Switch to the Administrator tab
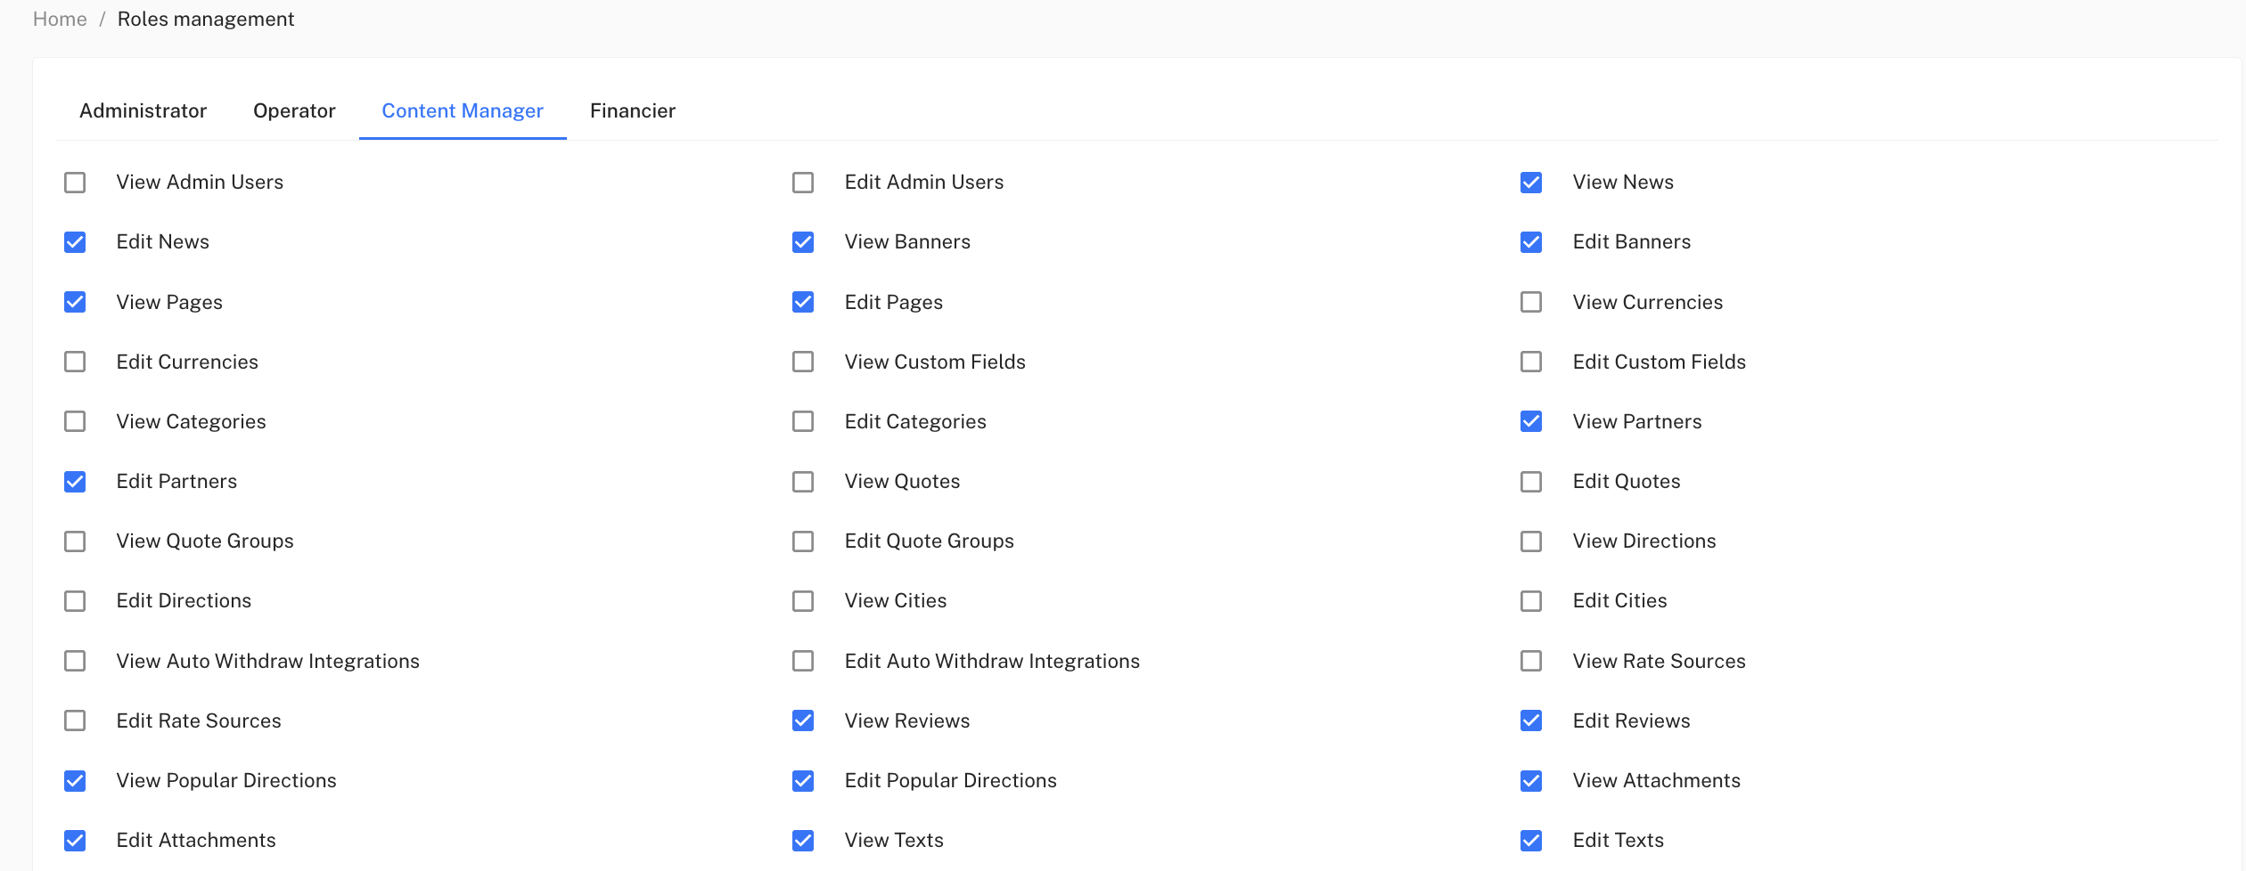Screen dimensions: 2246x871 click(x=143, y=110)
